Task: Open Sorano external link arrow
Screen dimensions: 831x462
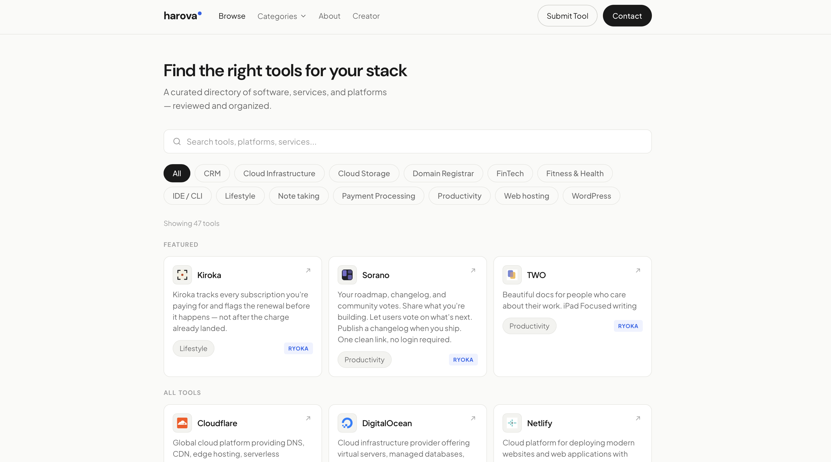Action: pyautogui.click(x=473, y=271)
